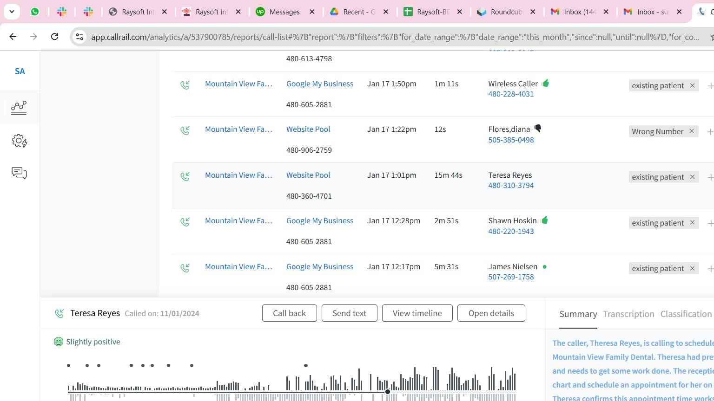Image resolution: width=714 pixels, height=401 pixels.
Task: Reload the CallRail page
Action: 54,36
